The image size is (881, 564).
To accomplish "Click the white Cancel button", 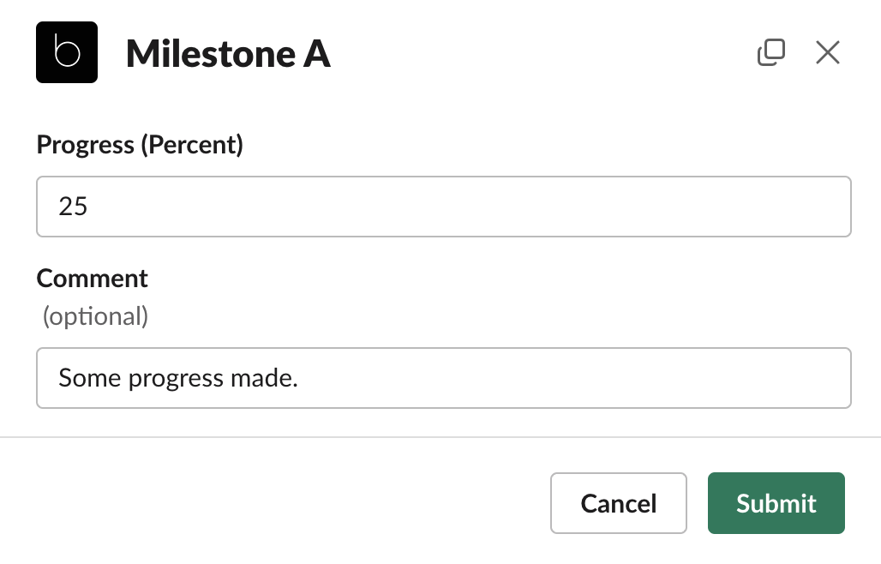I will tap(619, 503).
